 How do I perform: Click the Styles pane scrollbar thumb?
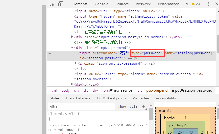151,113
